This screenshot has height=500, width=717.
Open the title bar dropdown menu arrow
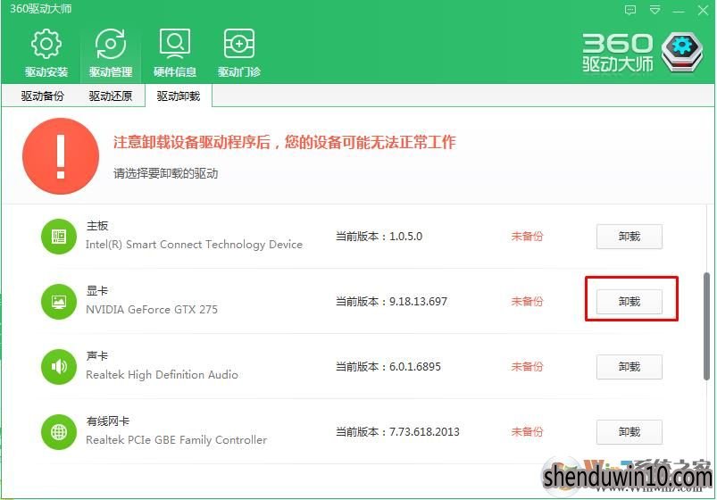654,10
